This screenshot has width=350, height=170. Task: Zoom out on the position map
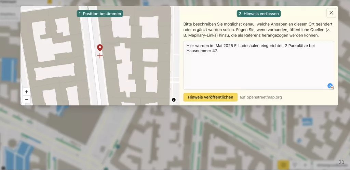pos(27,99)
